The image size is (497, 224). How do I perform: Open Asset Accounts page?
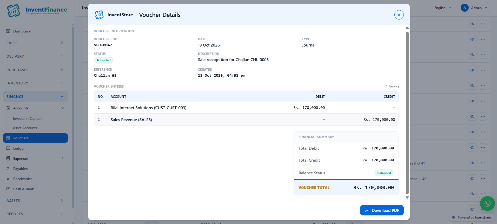tap(25, 128)
